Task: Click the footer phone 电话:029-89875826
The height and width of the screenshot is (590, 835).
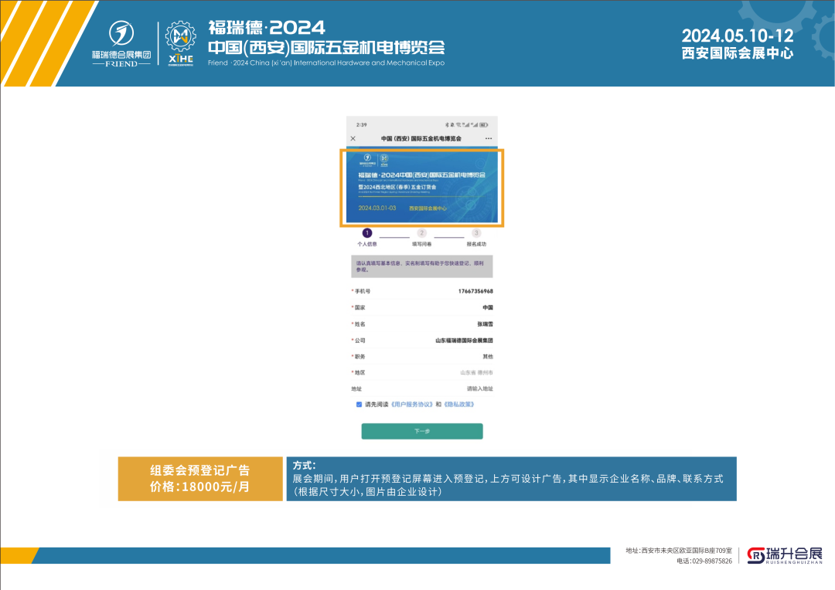Action: (704, 561)
